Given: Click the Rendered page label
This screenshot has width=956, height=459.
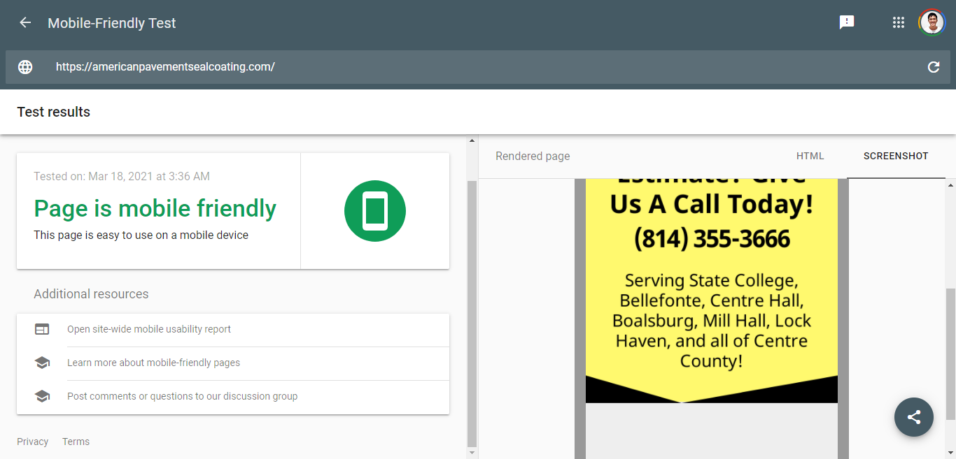Looking at the screenshot, I should 533,156.
